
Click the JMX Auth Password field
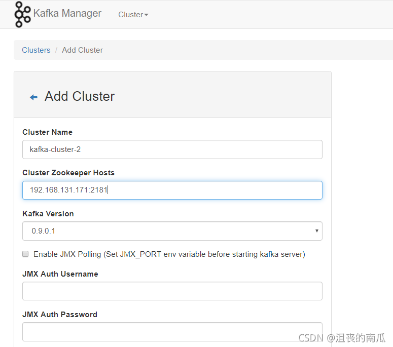[172, 332]
